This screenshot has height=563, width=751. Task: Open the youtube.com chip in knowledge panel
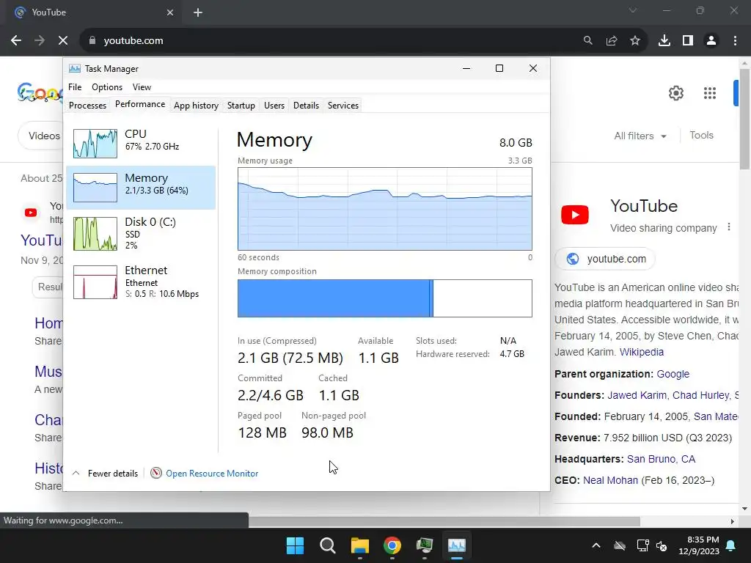pos(605,259)
